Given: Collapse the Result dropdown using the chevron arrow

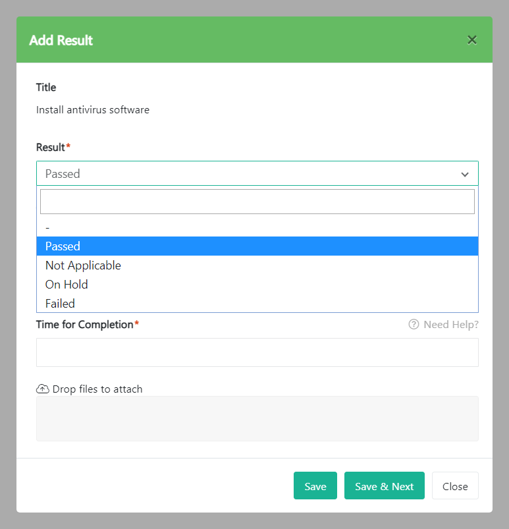Looking at the screenshot, I should coord(465,174).
